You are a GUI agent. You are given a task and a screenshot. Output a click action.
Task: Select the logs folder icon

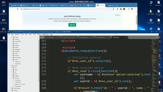point(13,53)
